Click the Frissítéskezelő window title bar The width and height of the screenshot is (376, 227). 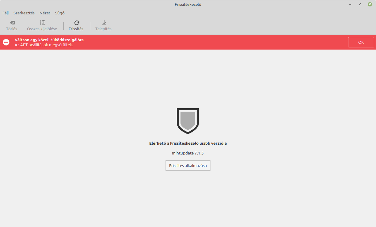(x=188, y=4)
